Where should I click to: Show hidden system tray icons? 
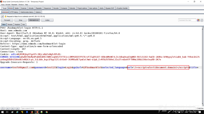click(173, 112)
